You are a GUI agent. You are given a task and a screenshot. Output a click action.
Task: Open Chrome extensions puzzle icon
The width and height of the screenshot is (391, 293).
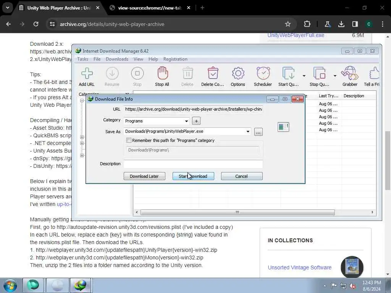[307, 24]
